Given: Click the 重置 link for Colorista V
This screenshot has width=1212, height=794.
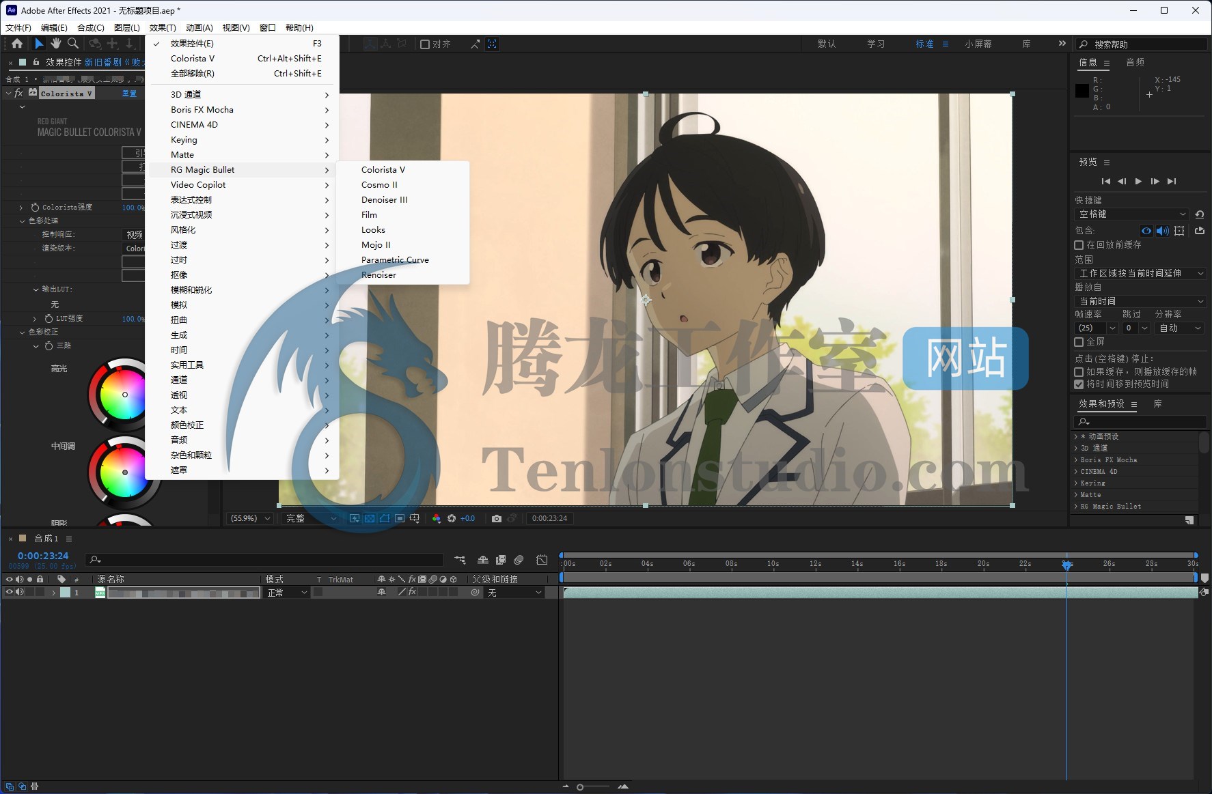Looking at the screenshot, I should pyautogui.click(x=129, y=94).
